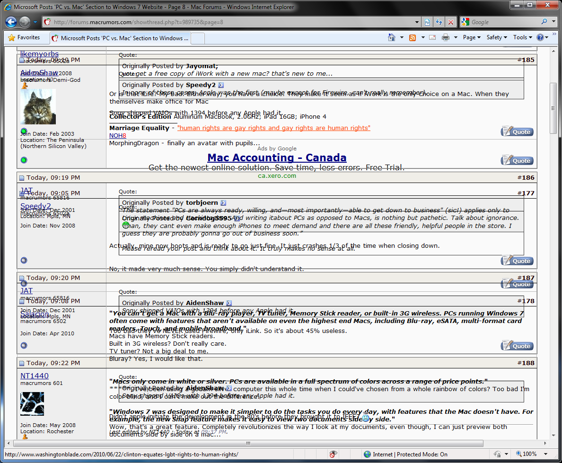Image resolution: width=562 pixels, height=463 pixels.
Task: Click the Home page icon
Action: [x=391, y=37]
